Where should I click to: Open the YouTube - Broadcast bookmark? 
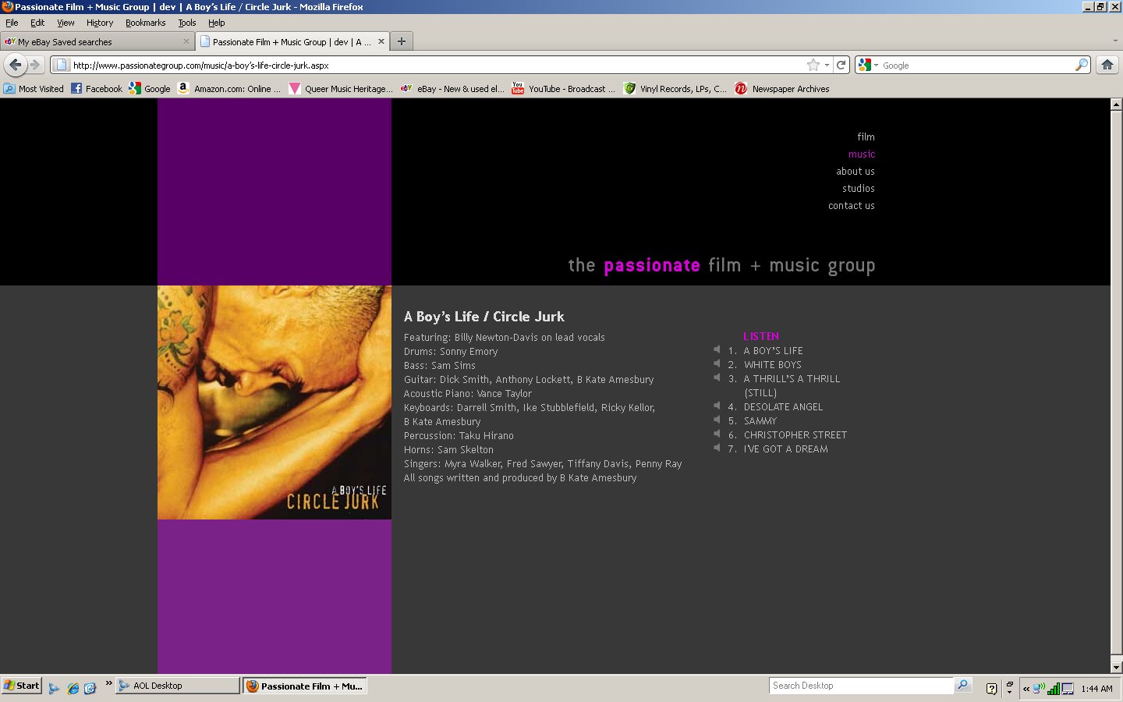coord(562,89)
